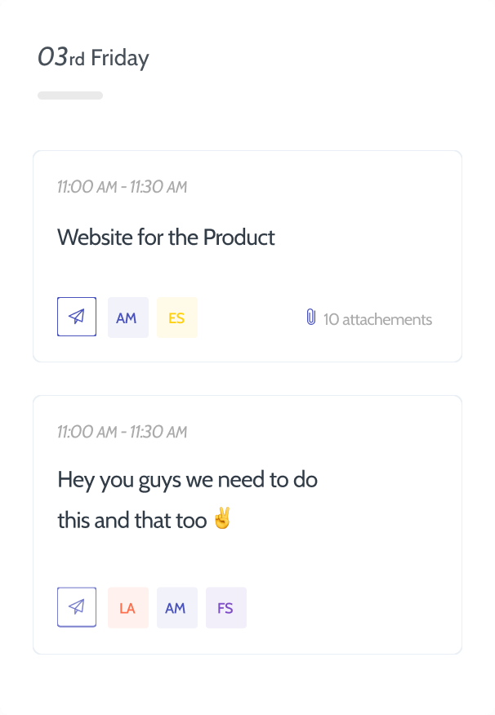The width and height of the screenshot is (495, 715).
Task: Click the paperclip attachment icon
Action: coord(310,317)
